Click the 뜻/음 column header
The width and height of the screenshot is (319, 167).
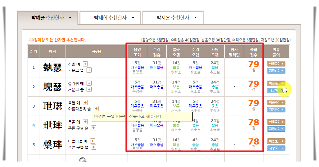click(x=97, y=52)
